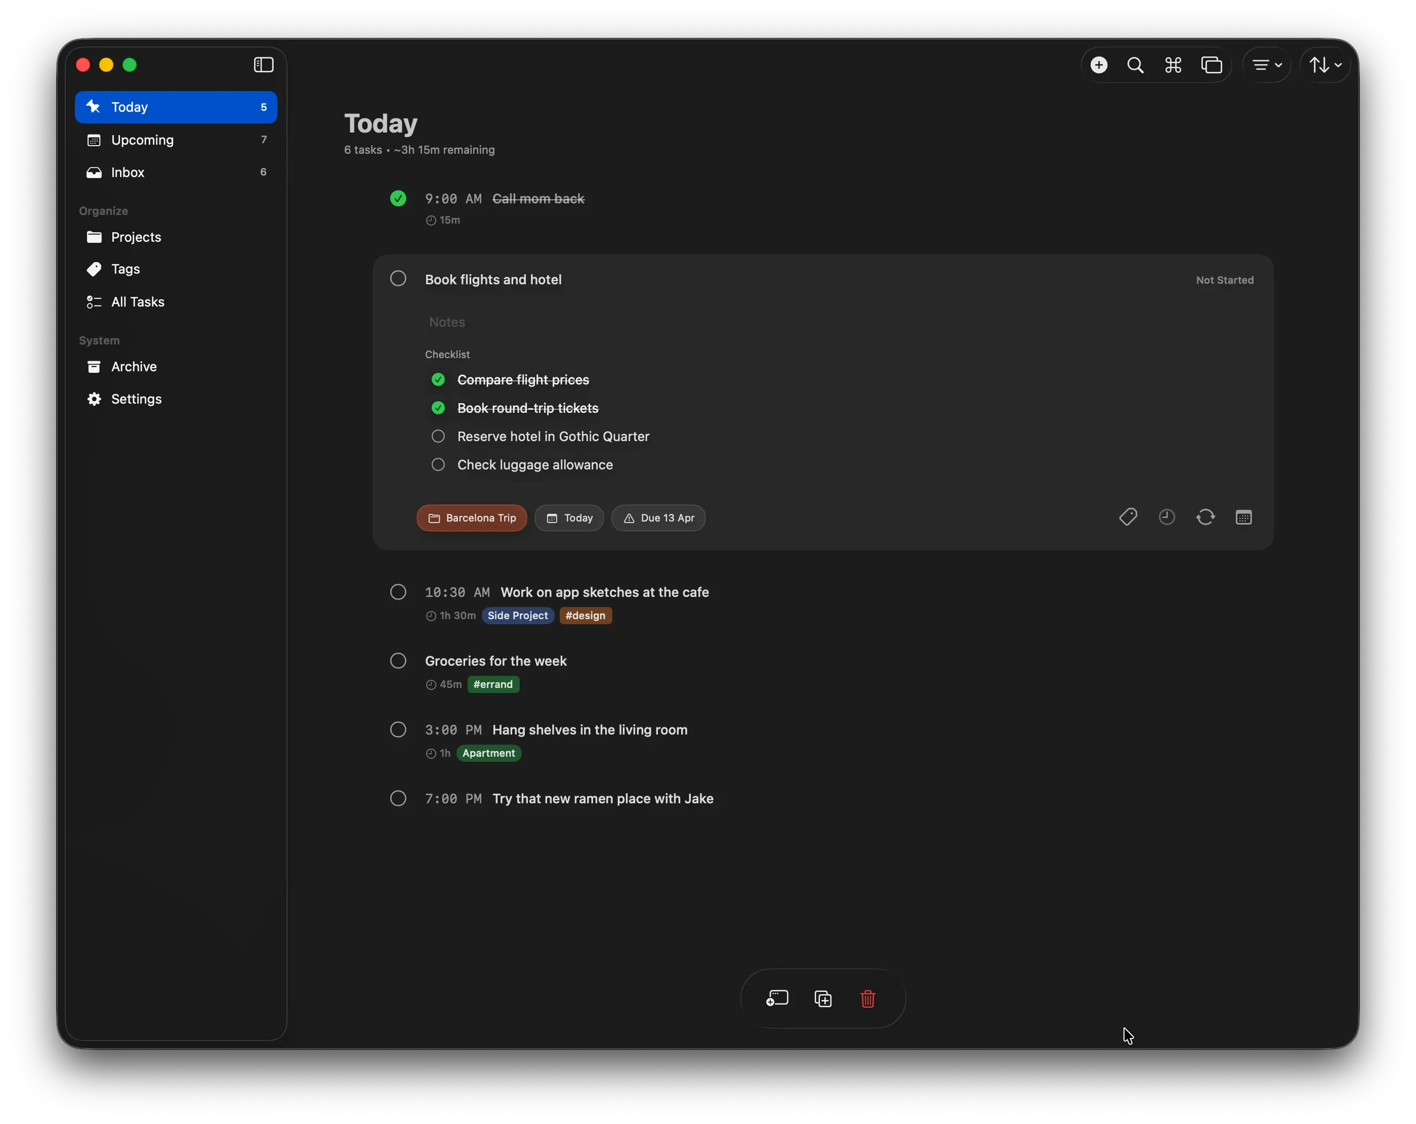Click the Compare flight prices text
The height and width of the screenshot is (1124, 1416).
click(x=523, y=379)
